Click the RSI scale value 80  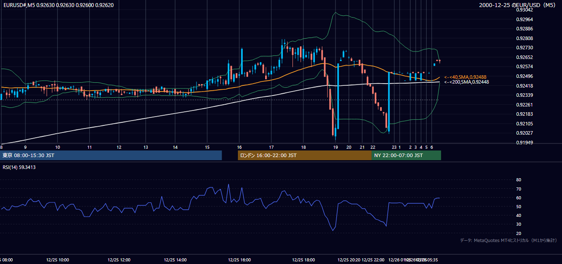pyautogui.click(x=518, y=180)
